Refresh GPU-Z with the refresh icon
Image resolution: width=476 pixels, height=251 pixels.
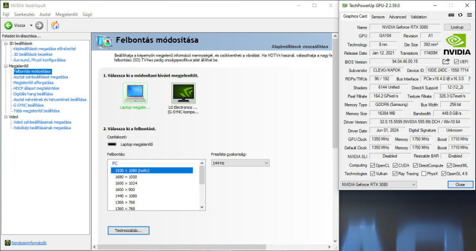tap(460, 15)
